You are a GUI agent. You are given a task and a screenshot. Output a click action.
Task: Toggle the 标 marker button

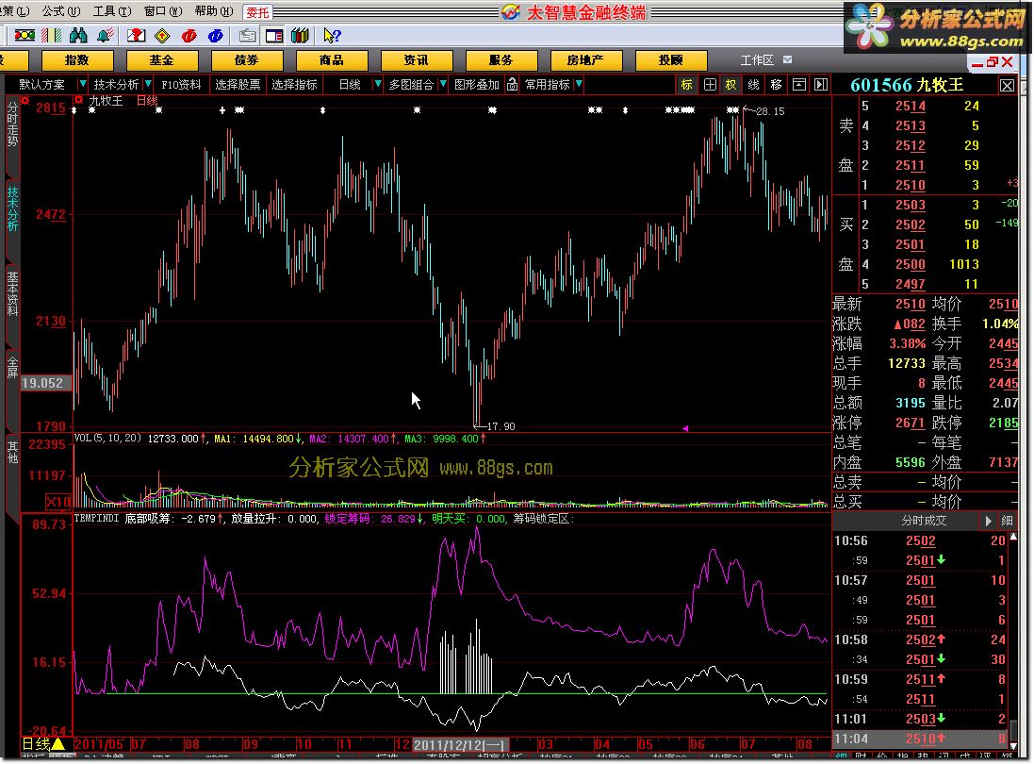tap(686, 85)
